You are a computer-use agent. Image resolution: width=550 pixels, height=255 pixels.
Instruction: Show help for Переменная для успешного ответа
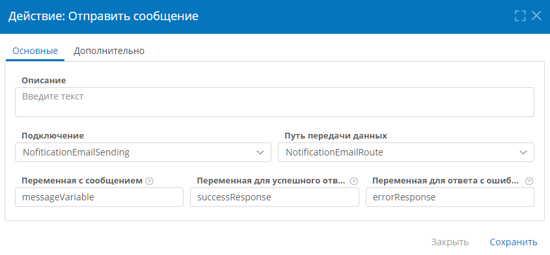[x=354, y=181]
